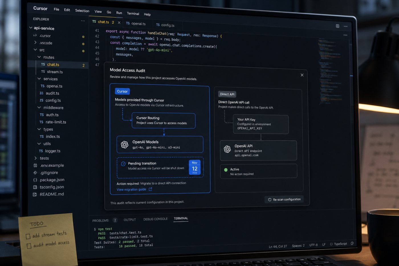Collapse the routes folder

tap(39, 57)
